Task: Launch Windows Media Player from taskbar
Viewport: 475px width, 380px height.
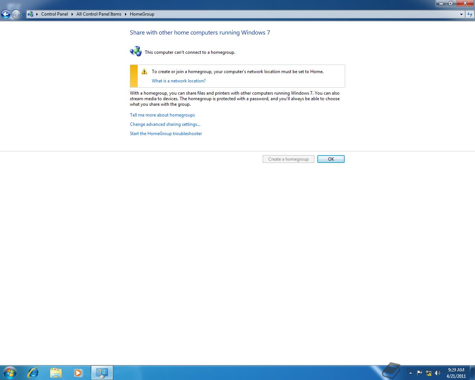Action: tap(78, 373)
